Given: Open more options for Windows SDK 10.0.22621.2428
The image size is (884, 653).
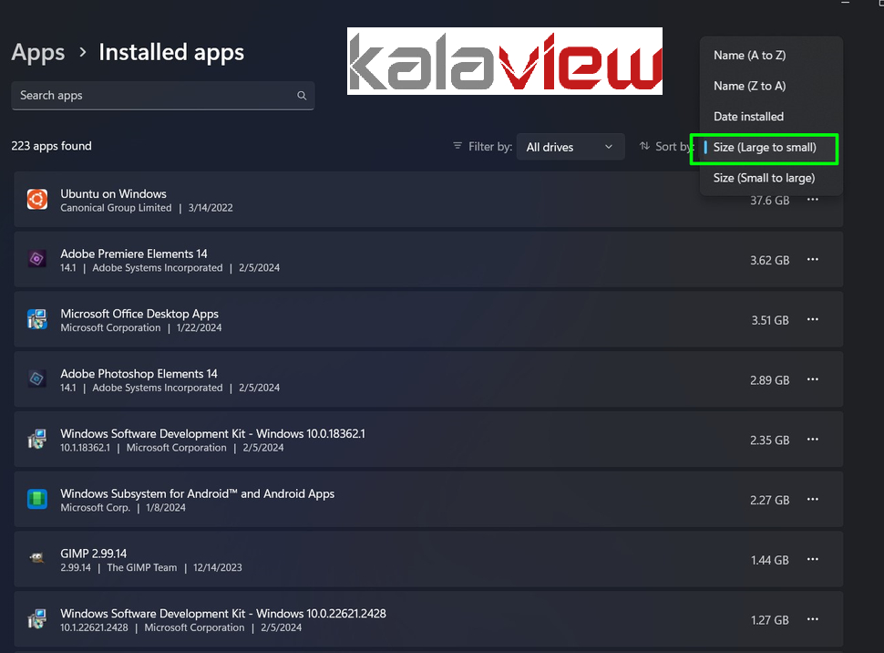Looking at the screenshot, I should [x=812, y=619].
